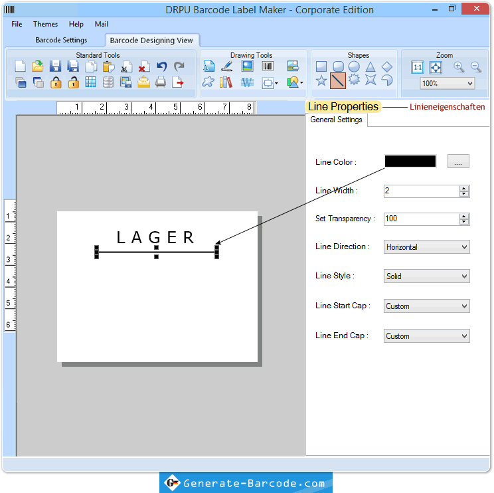Select the Signature pen tool
Screen dimensions: 494x493
227,66
